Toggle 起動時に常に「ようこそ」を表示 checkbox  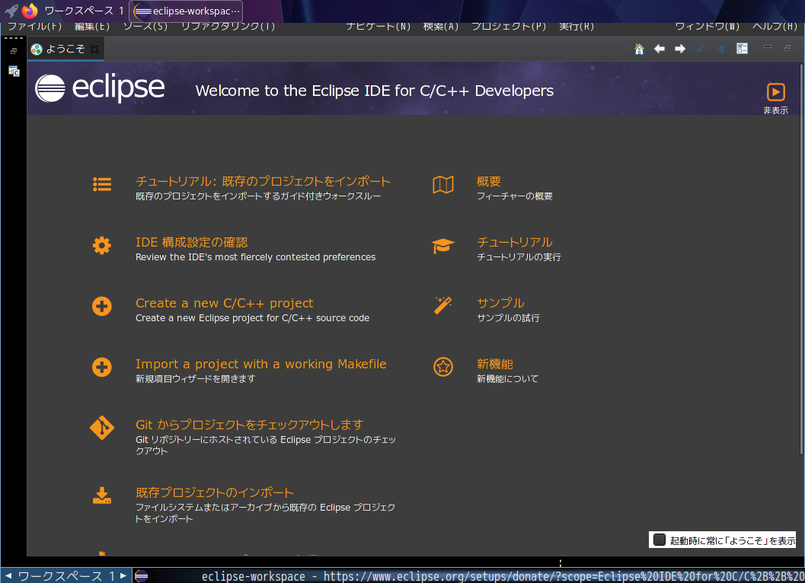[x=660, y=540]
